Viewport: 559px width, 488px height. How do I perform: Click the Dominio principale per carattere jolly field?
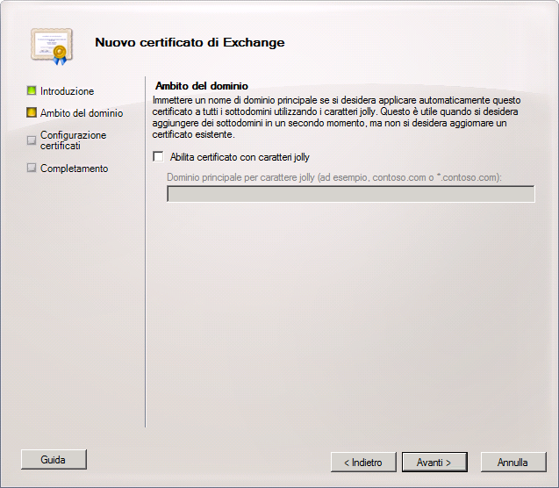coord(351,194)
